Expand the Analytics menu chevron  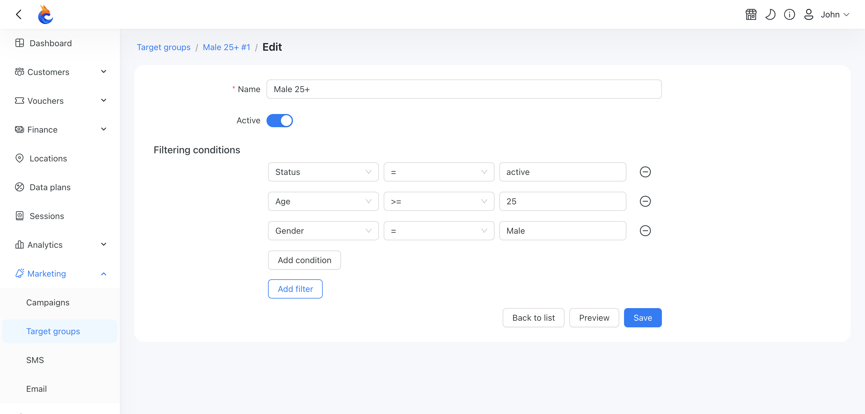(x=104, y=245)
